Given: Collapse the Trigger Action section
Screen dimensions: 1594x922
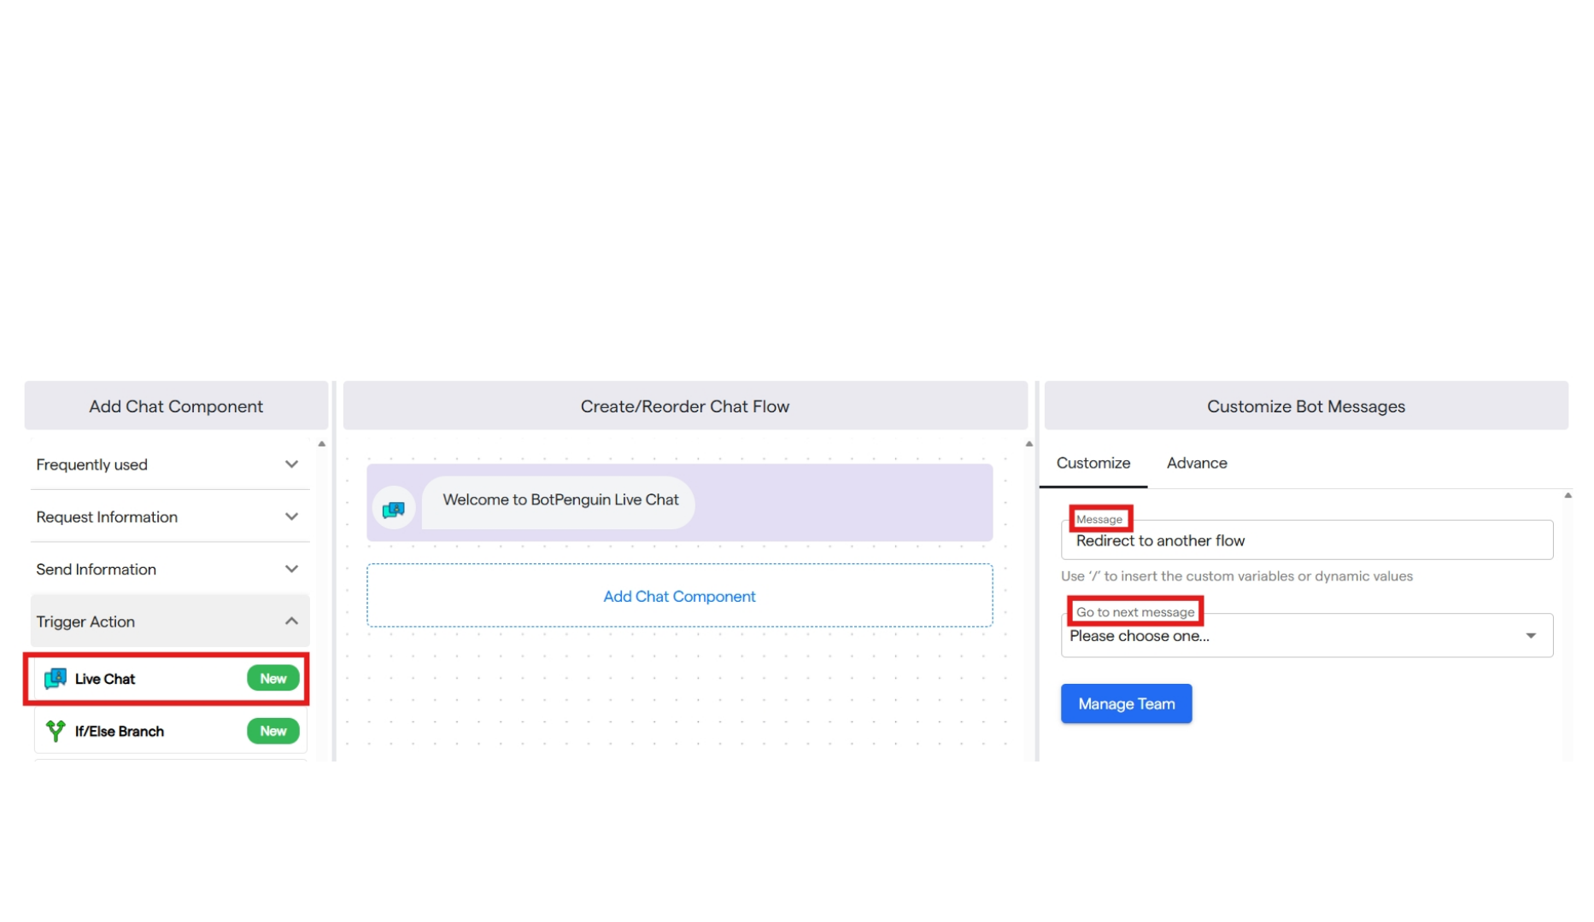Looking at the screenshot, I should 170,621.
